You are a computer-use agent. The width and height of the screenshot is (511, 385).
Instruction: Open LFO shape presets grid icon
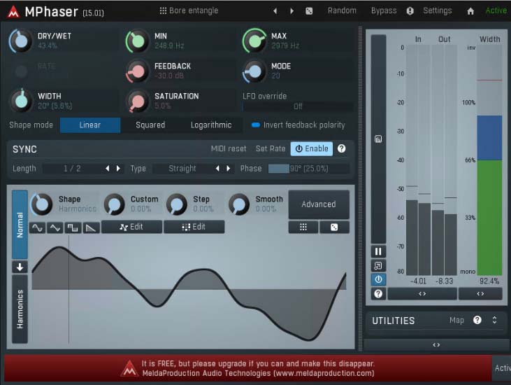(x=303, y=227)
